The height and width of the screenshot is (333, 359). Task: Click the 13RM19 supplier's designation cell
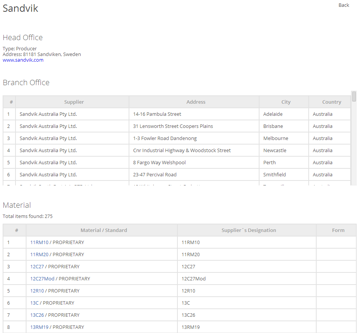pos(247,327)
